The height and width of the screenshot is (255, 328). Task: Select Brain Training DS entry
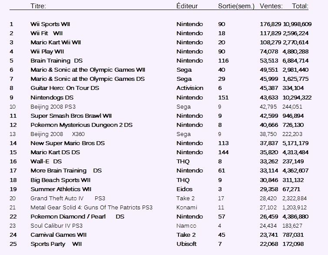56,61
